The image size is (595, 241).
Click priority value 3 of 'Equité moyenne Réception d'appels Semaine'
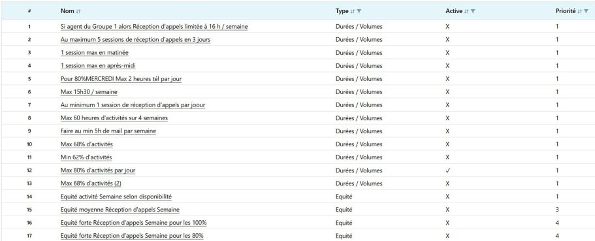tap(557, 210)
